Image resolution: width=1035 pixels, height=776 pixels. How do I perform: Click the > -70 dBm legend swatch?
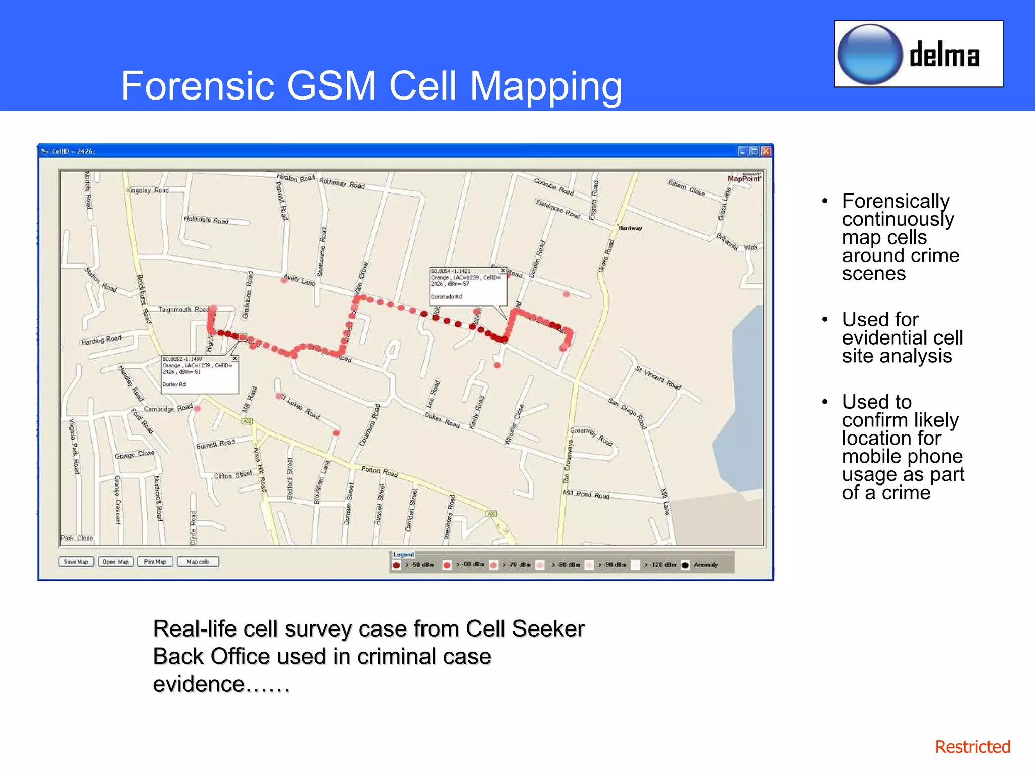point(493,565)
